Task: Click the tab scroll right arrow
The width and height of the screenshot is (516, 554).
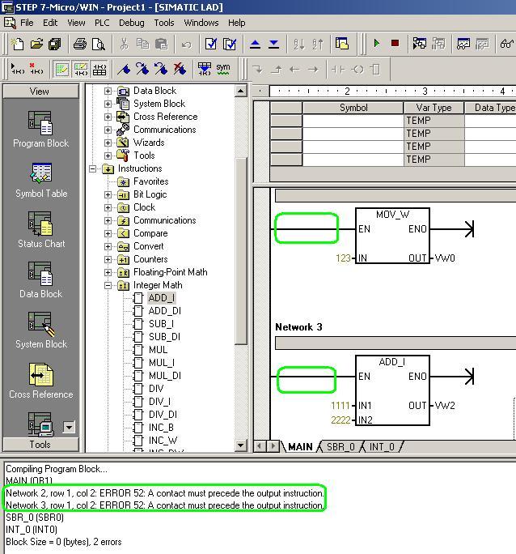Action: 273,446
